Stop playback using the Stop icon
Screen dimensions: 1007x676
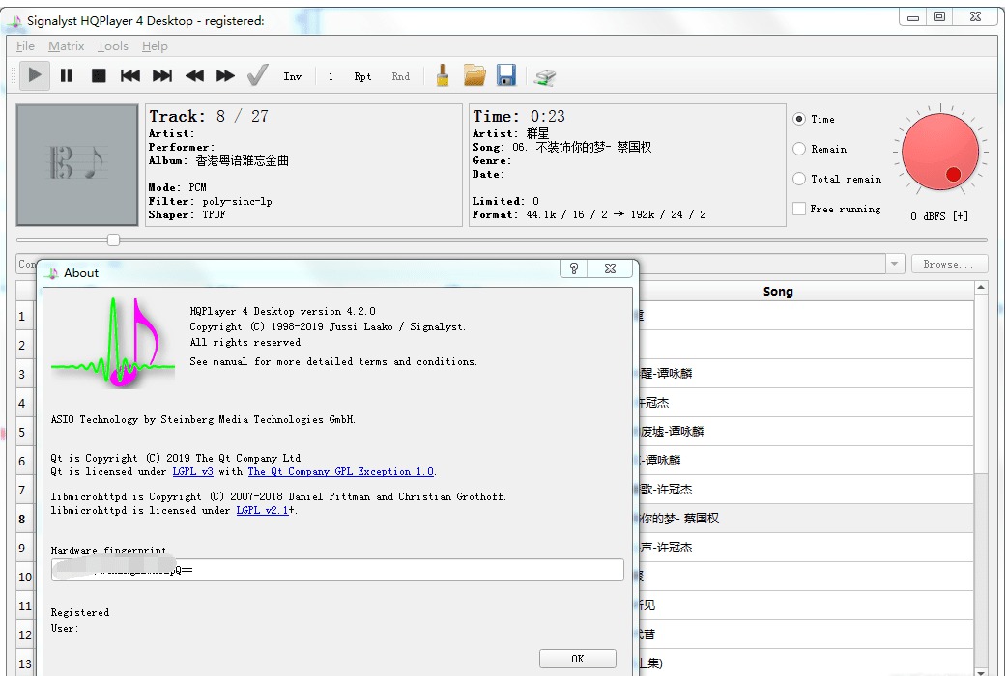99,75
